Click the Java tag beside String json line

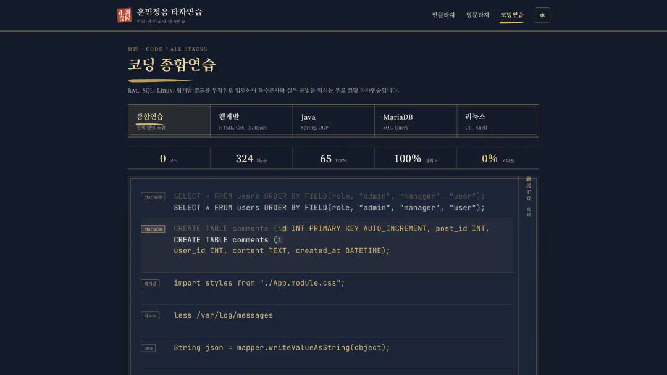click(148, 348)
